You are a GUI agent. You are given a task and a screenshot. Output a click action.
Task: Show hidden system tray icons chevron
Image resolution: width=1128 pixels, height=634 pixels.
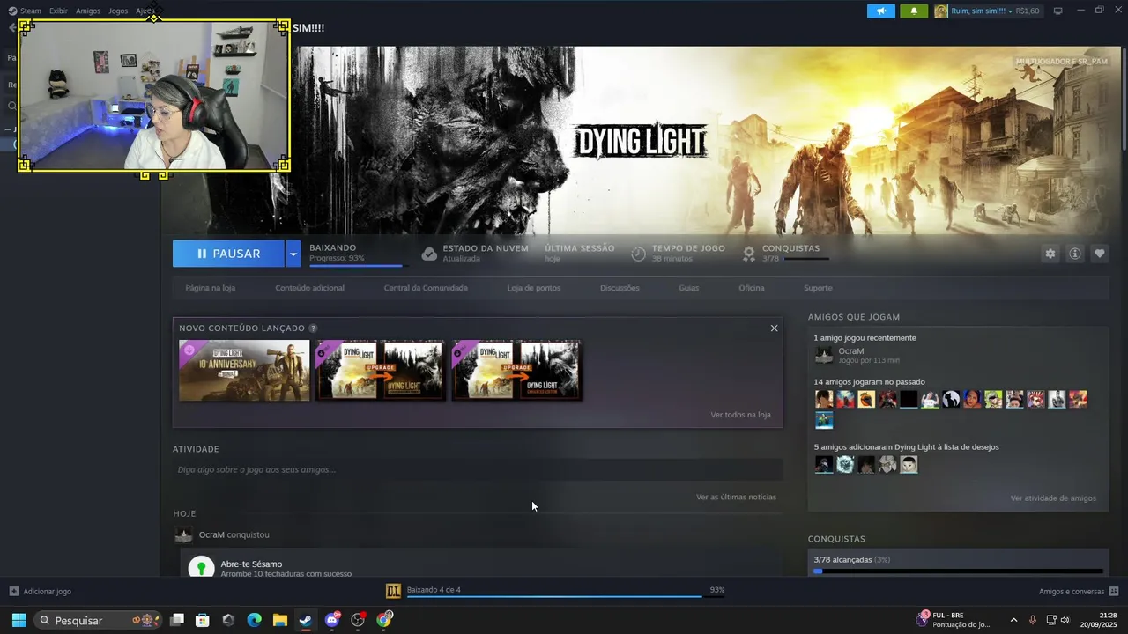[1013, 620]
